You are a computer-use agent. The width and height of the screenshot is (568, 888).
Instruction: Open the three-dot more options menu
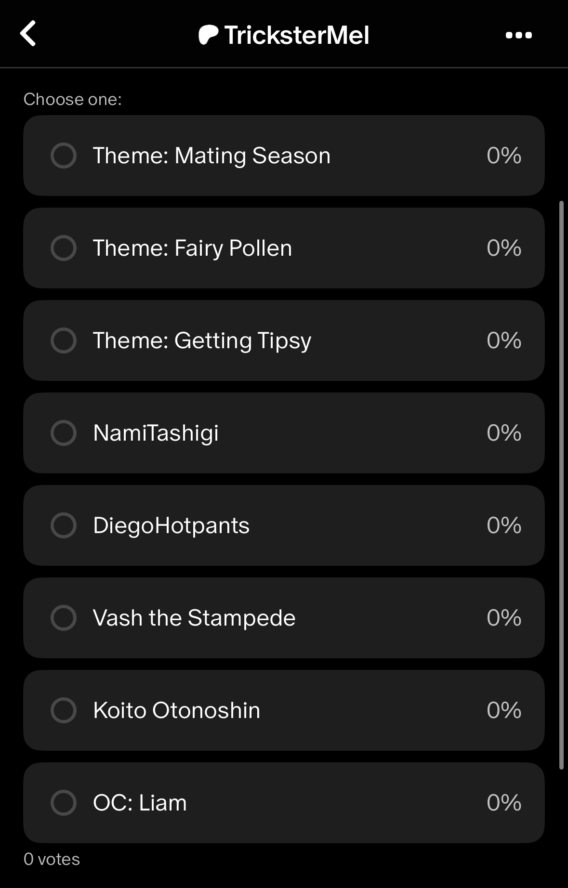518,35
